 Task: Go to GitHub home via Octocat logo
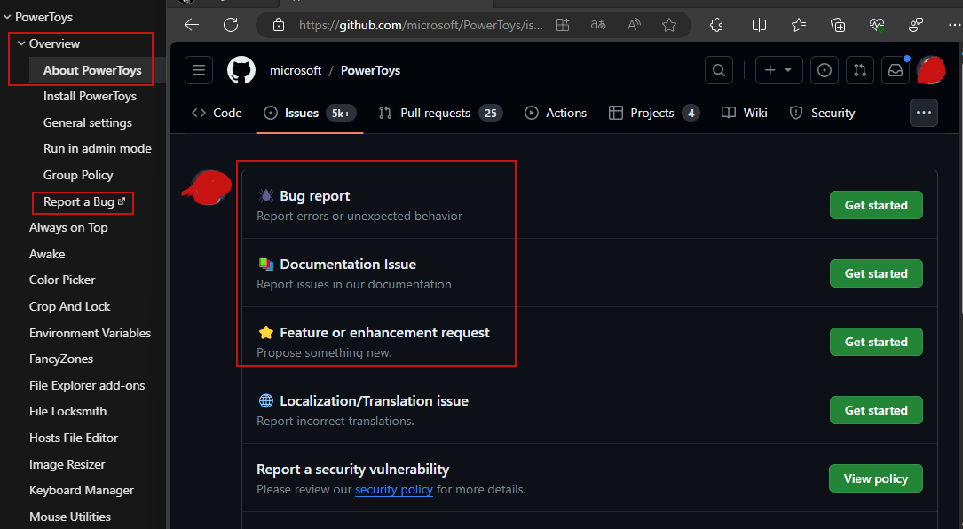241,70
